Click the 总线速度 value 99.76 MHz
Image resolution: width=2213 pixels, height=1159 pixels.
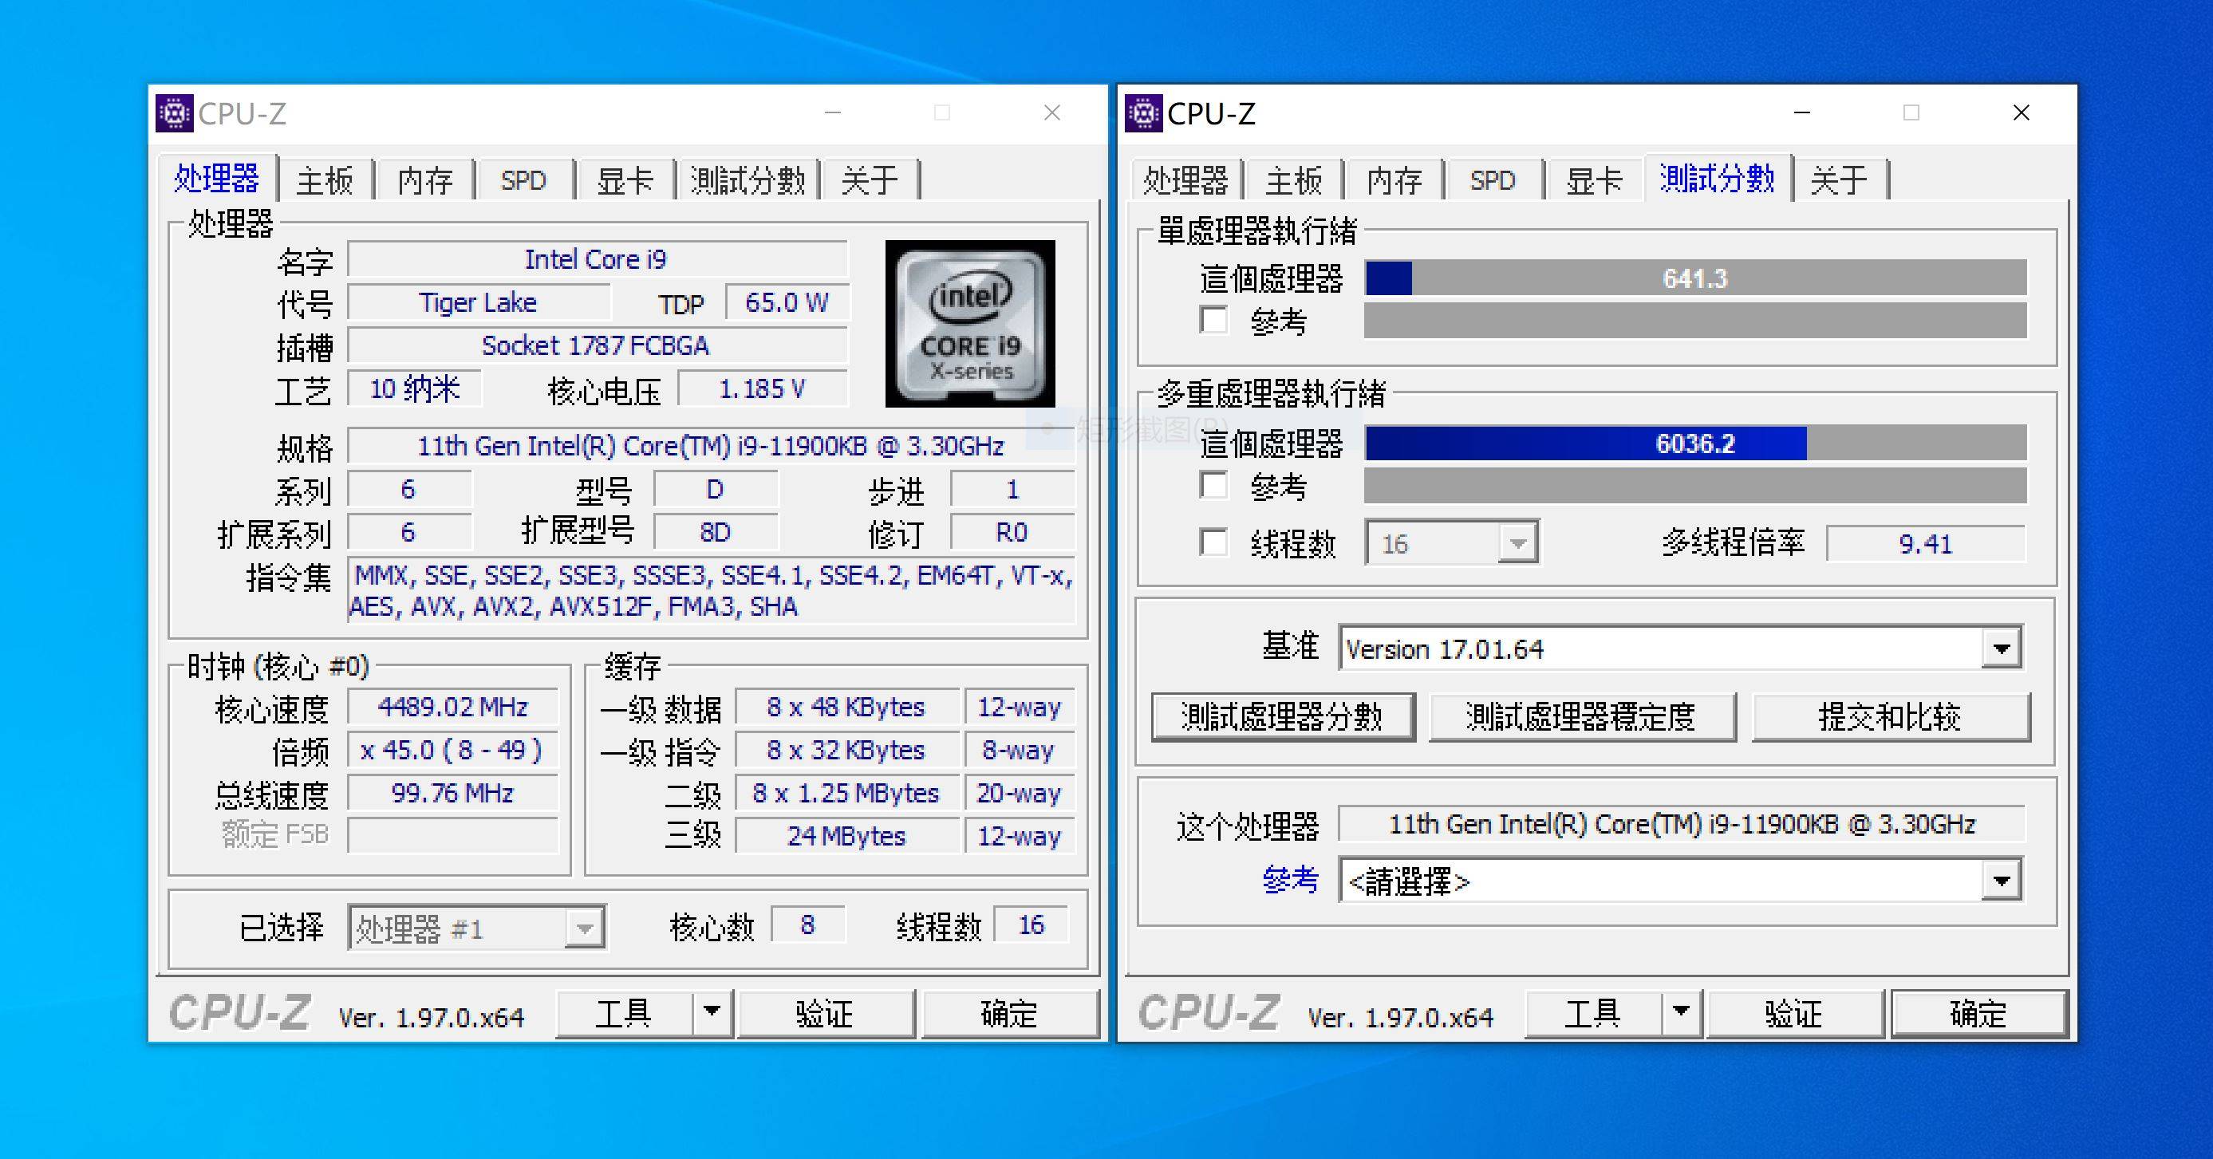click(453, 793)
